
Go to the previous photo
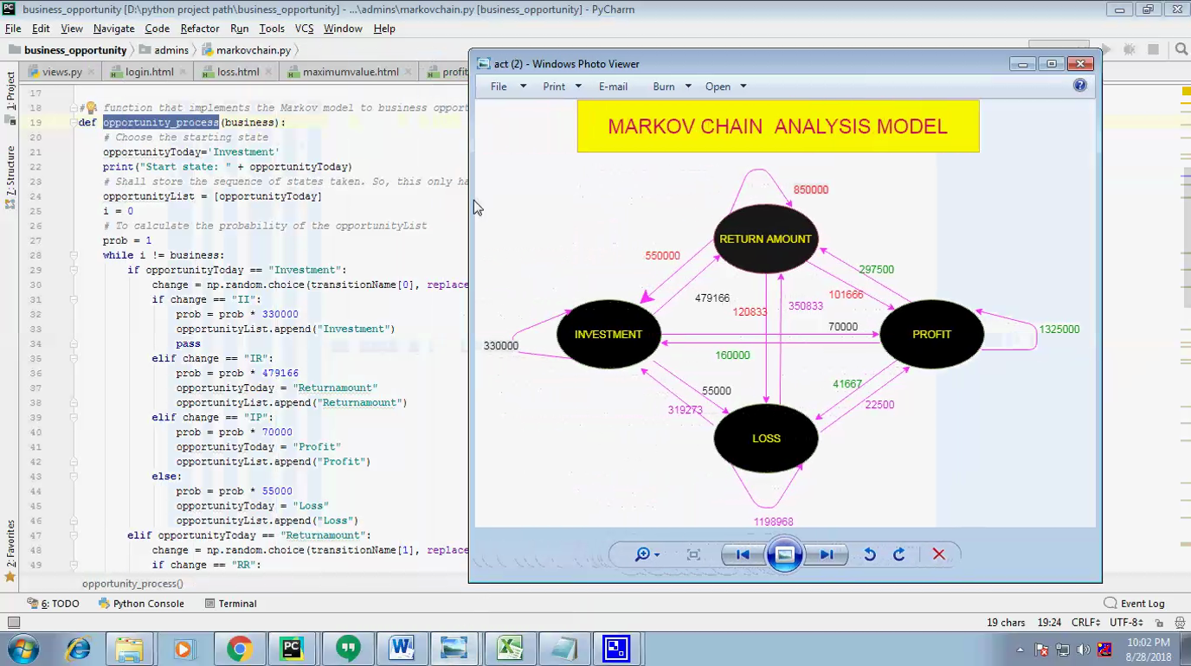743,554
